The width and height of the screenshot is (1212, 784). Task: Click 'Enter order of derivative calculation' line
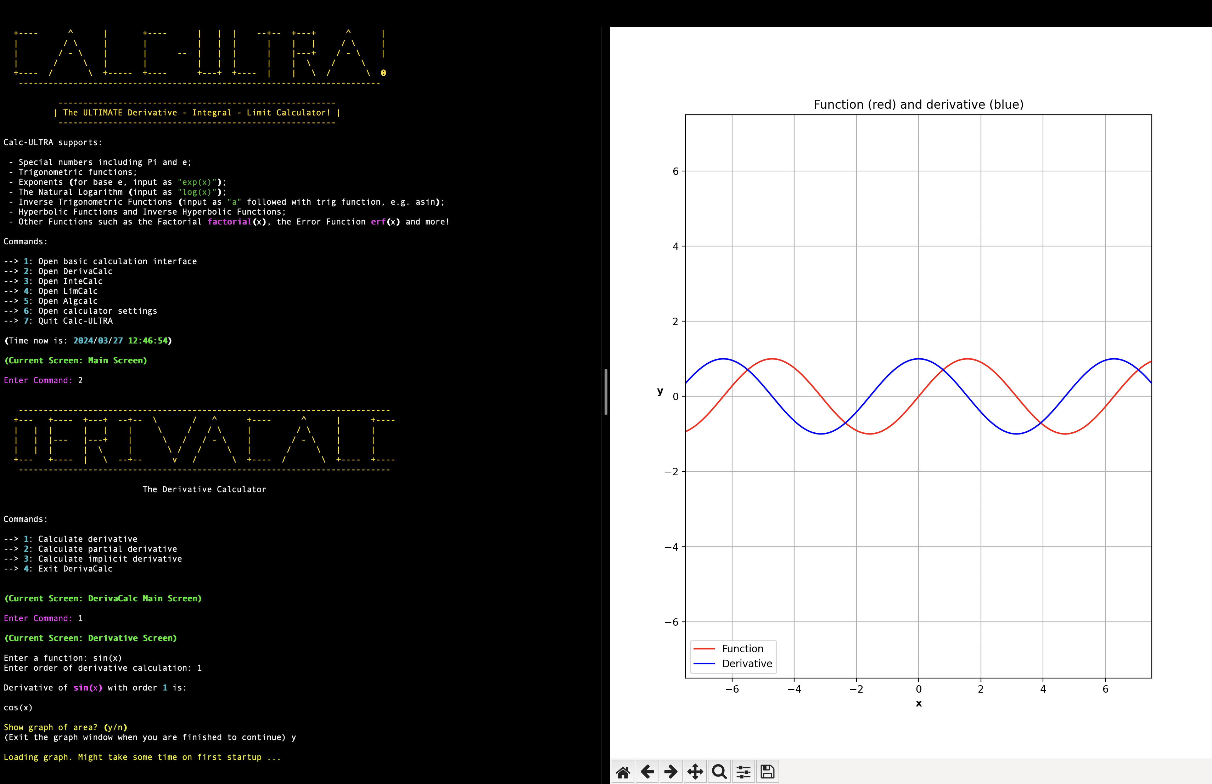click(x=102, y=668)
